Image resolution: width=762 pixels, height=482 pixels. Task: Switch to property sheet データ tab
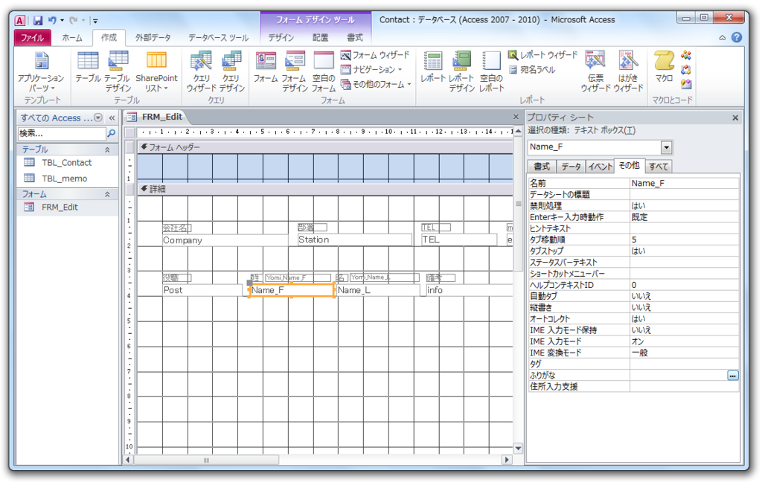[571, 167]
